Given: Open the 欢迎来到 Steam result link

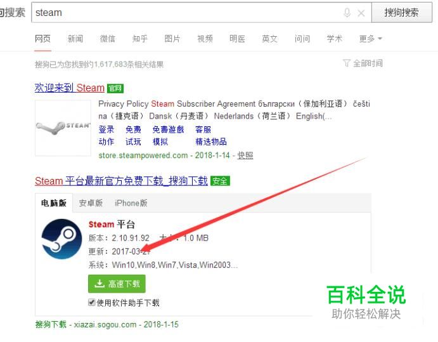Looking at the screenshot, I should pos(70,88).
